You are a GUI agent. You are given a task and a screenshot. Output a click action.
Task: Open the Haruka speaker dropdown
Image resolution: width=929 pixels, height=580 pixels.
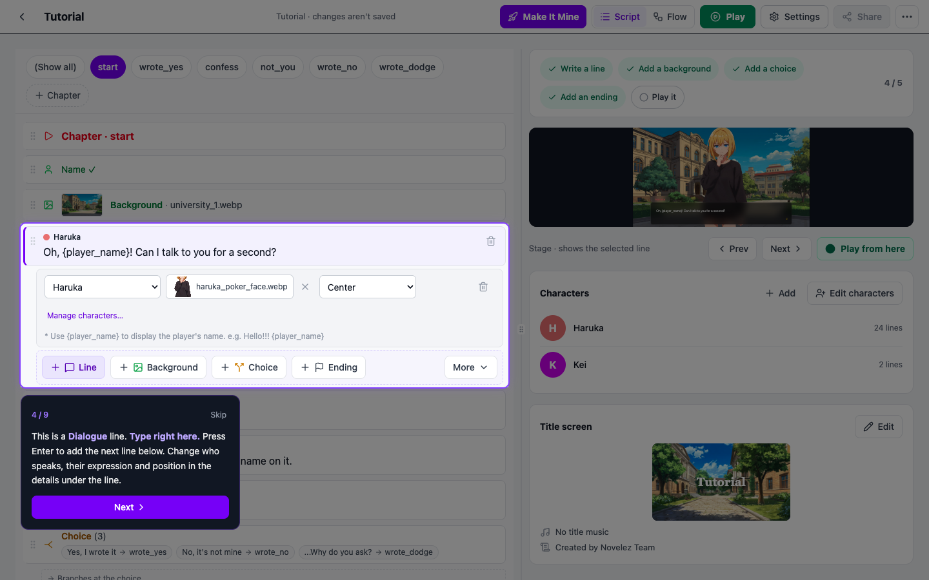103,287
